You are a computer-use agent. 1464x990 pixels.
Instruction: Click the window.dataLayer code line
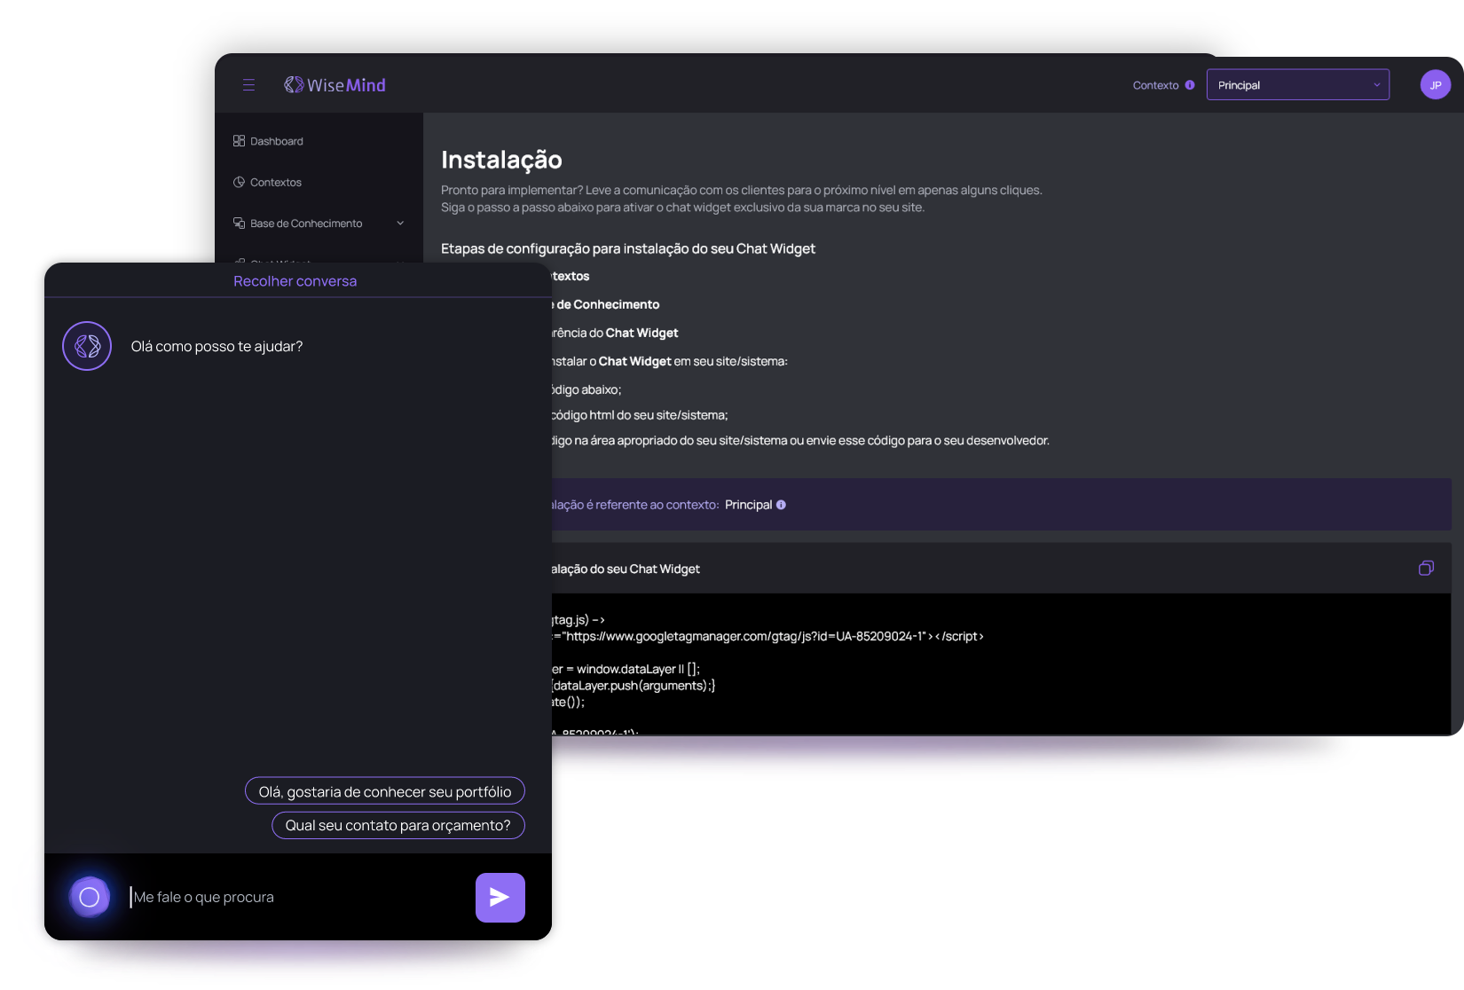coord(626,669)
